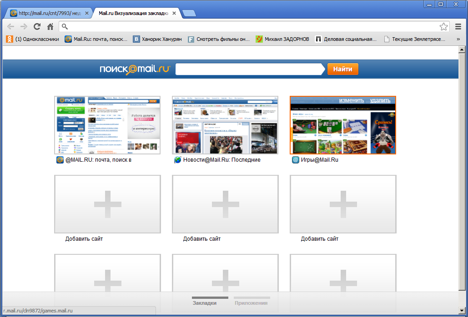468x317 pixels.
Task: Reload the page with the refresh icon
Action: (37, 26)
